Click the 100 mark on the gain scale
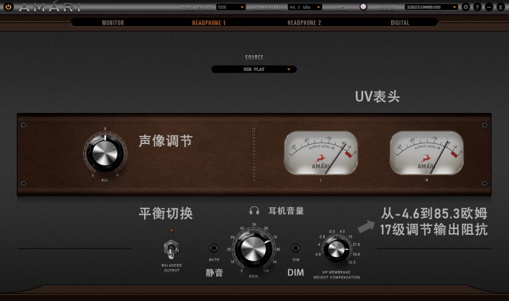509x301 pixels. (x=266, y=271)
